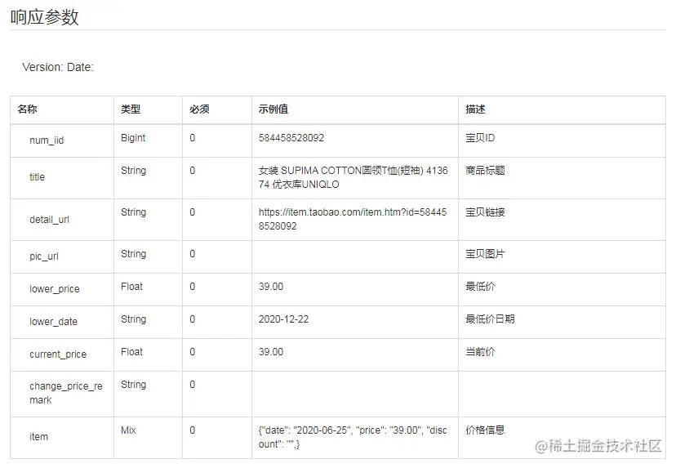
Task: Select the lower_price parameter name
Action: click(x=55, y=289)
